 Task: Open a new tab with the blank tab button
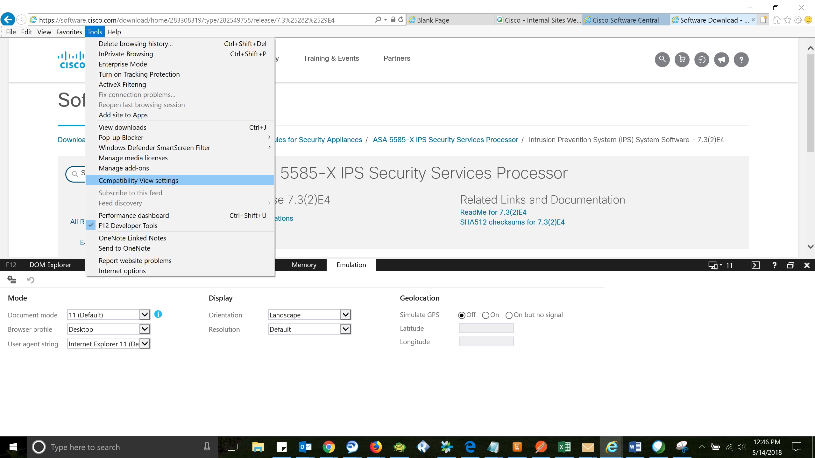click(x=763, y=20)
